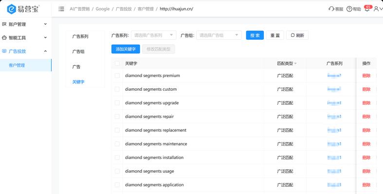Open the 匹配类型 column filter arrow
The width and height of the screenshot is (383, 194).
point(295,64)
